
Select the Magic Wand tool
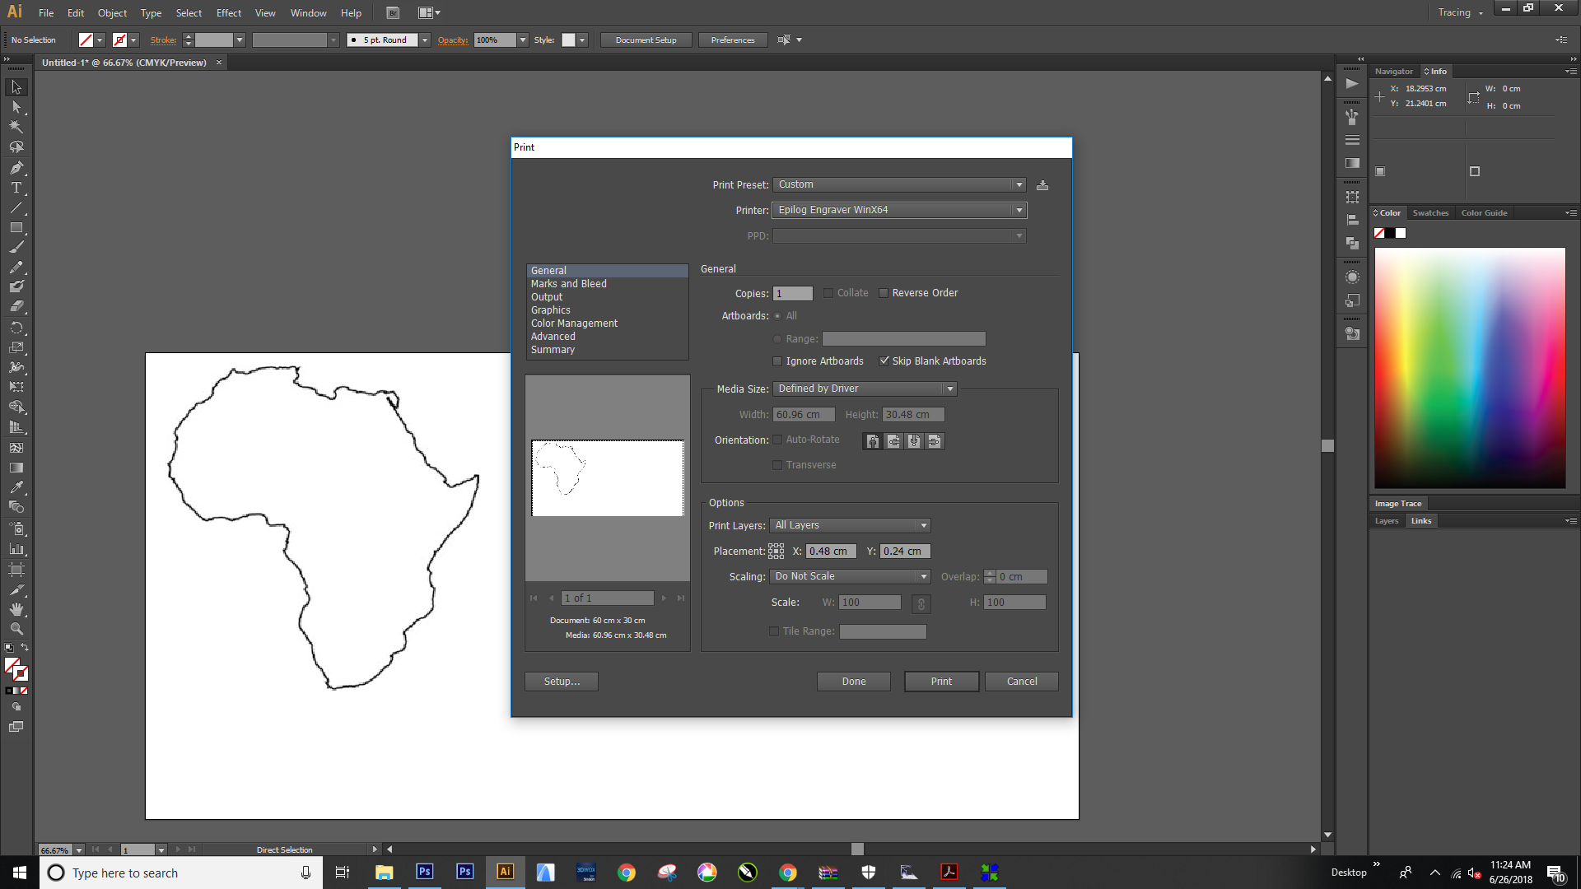pyautogui.click(x=16, y=127)
